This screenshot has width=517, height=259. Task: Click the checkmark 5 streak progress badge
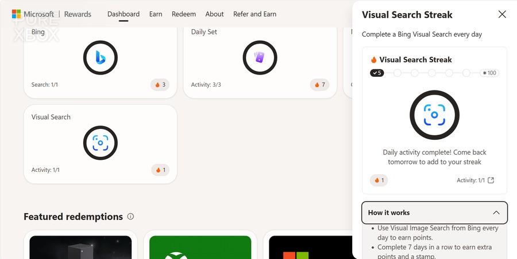(x=377, y=73)
